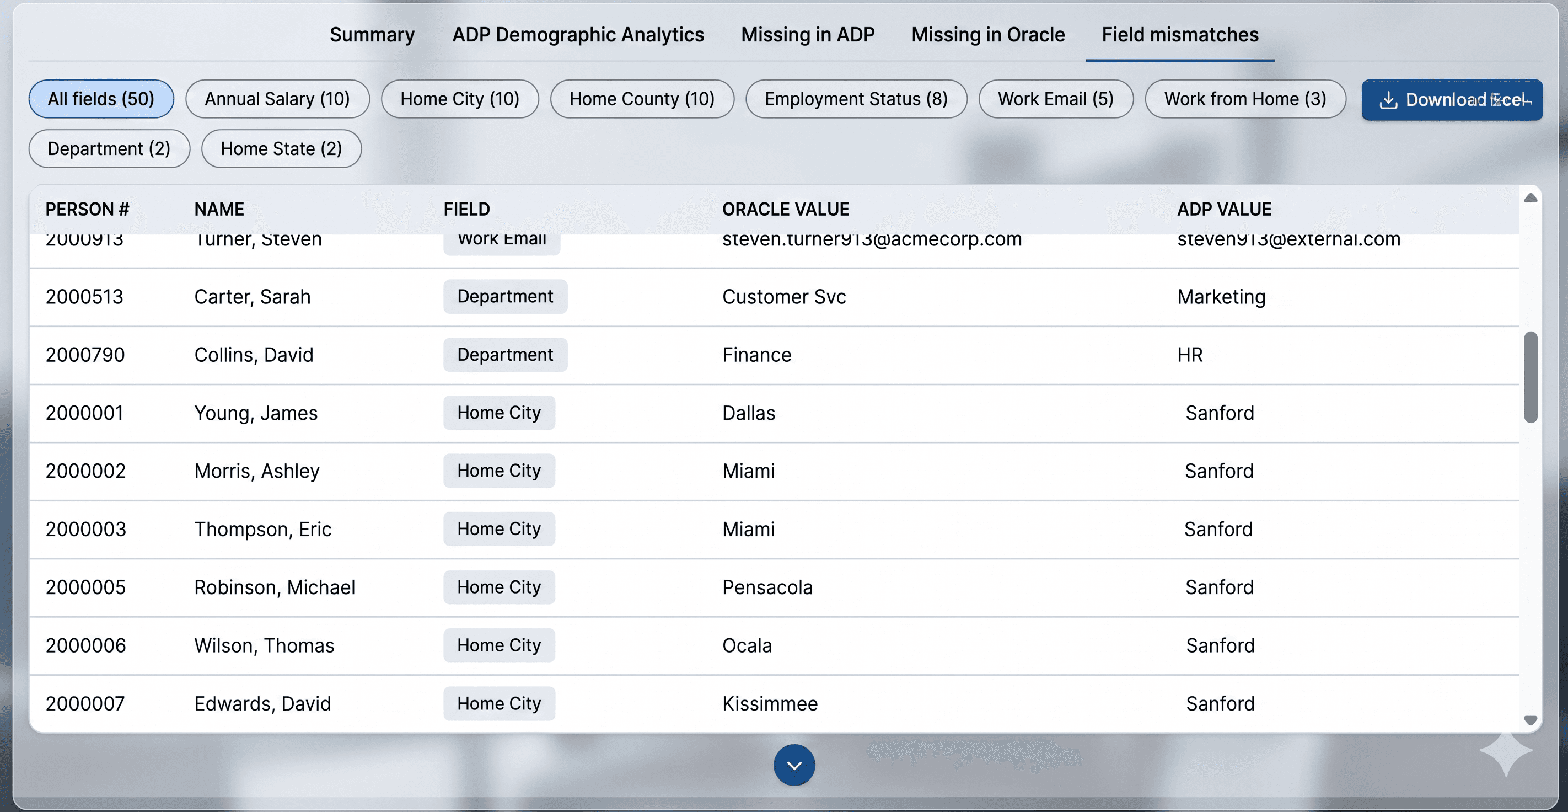Screen dimensions: 1568x812
Task: Click the PERSON # column header
Action: [87, 210]
